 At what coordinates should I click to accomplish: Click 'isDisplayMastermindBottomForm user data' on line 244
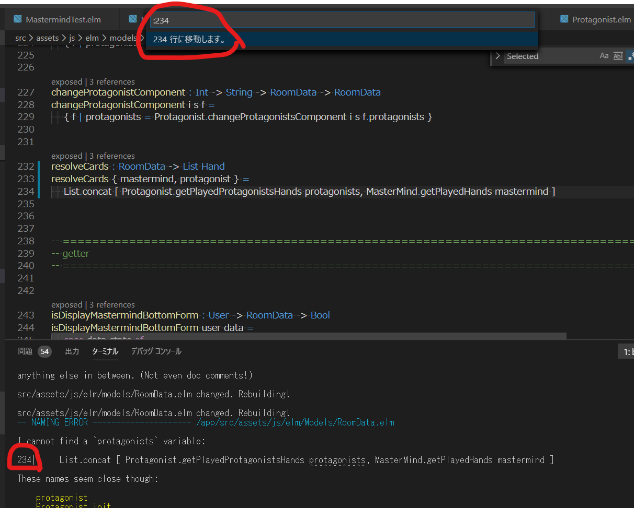click(147, 328)
